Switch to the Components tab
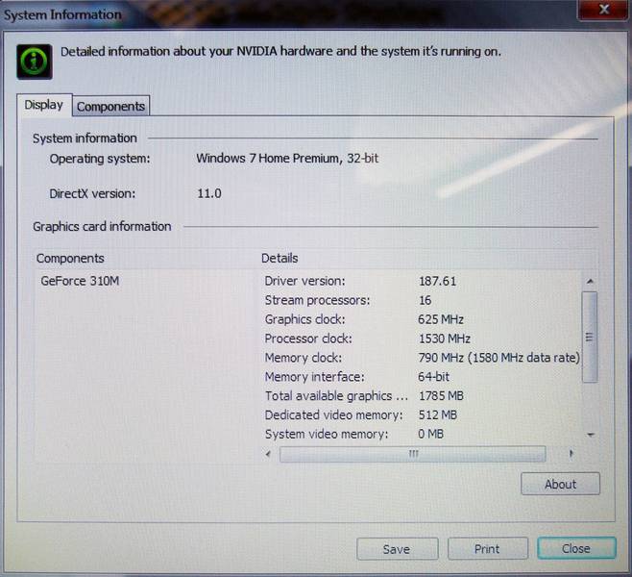632x577 pixels. point(110,106)
